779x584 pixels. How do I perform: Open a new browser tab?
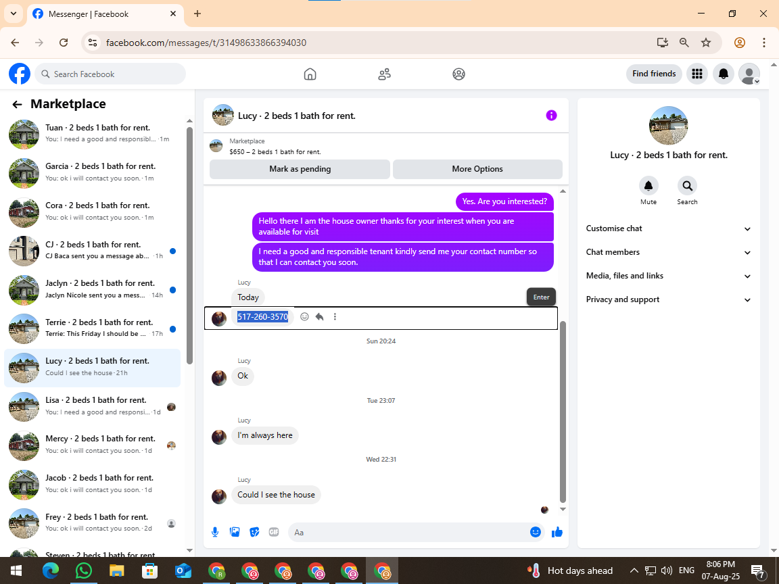[x=197, y=14]
